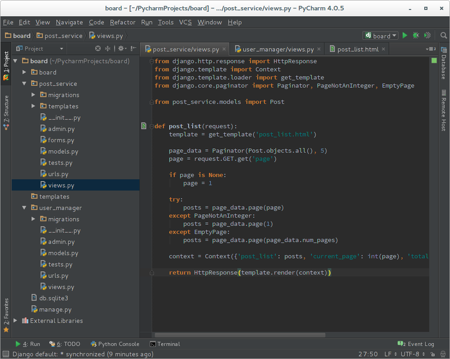Click scroll from source icon in Project panel

pyautogui.click(x=98, y=48)
